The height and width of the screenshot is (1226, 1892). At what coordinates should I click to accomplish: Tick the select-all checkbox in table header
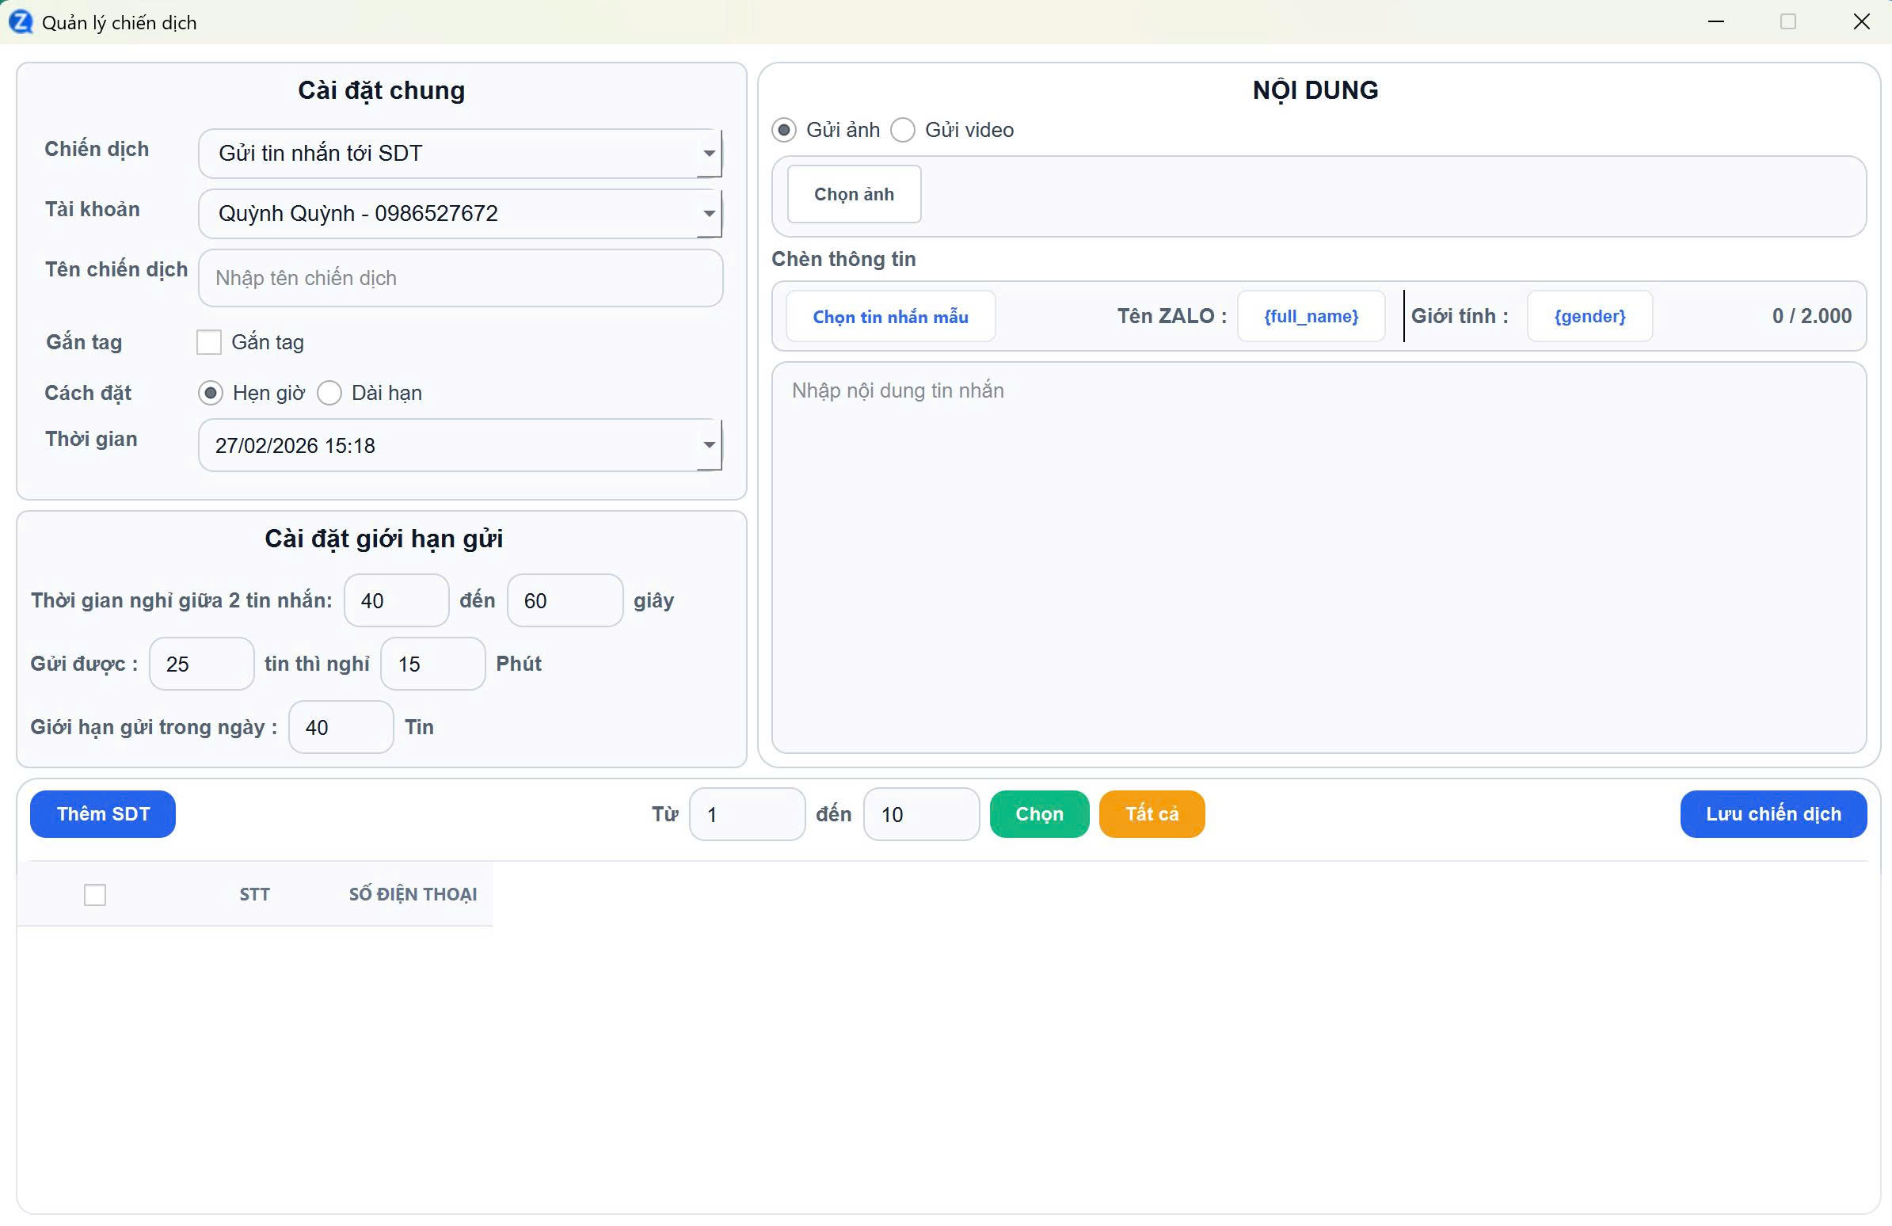click(x=94, y=894)
